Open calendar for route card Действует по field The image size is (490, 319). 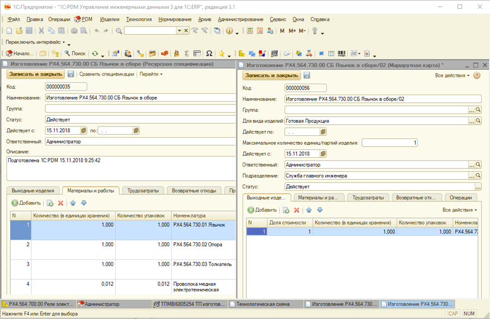(x=323, y=132)
